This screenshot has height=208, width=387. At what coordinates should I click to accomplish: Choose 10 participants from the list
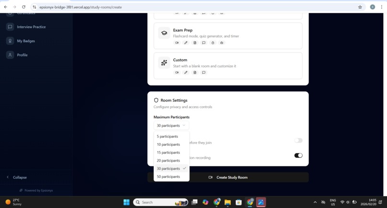click(x=171, y=144)
